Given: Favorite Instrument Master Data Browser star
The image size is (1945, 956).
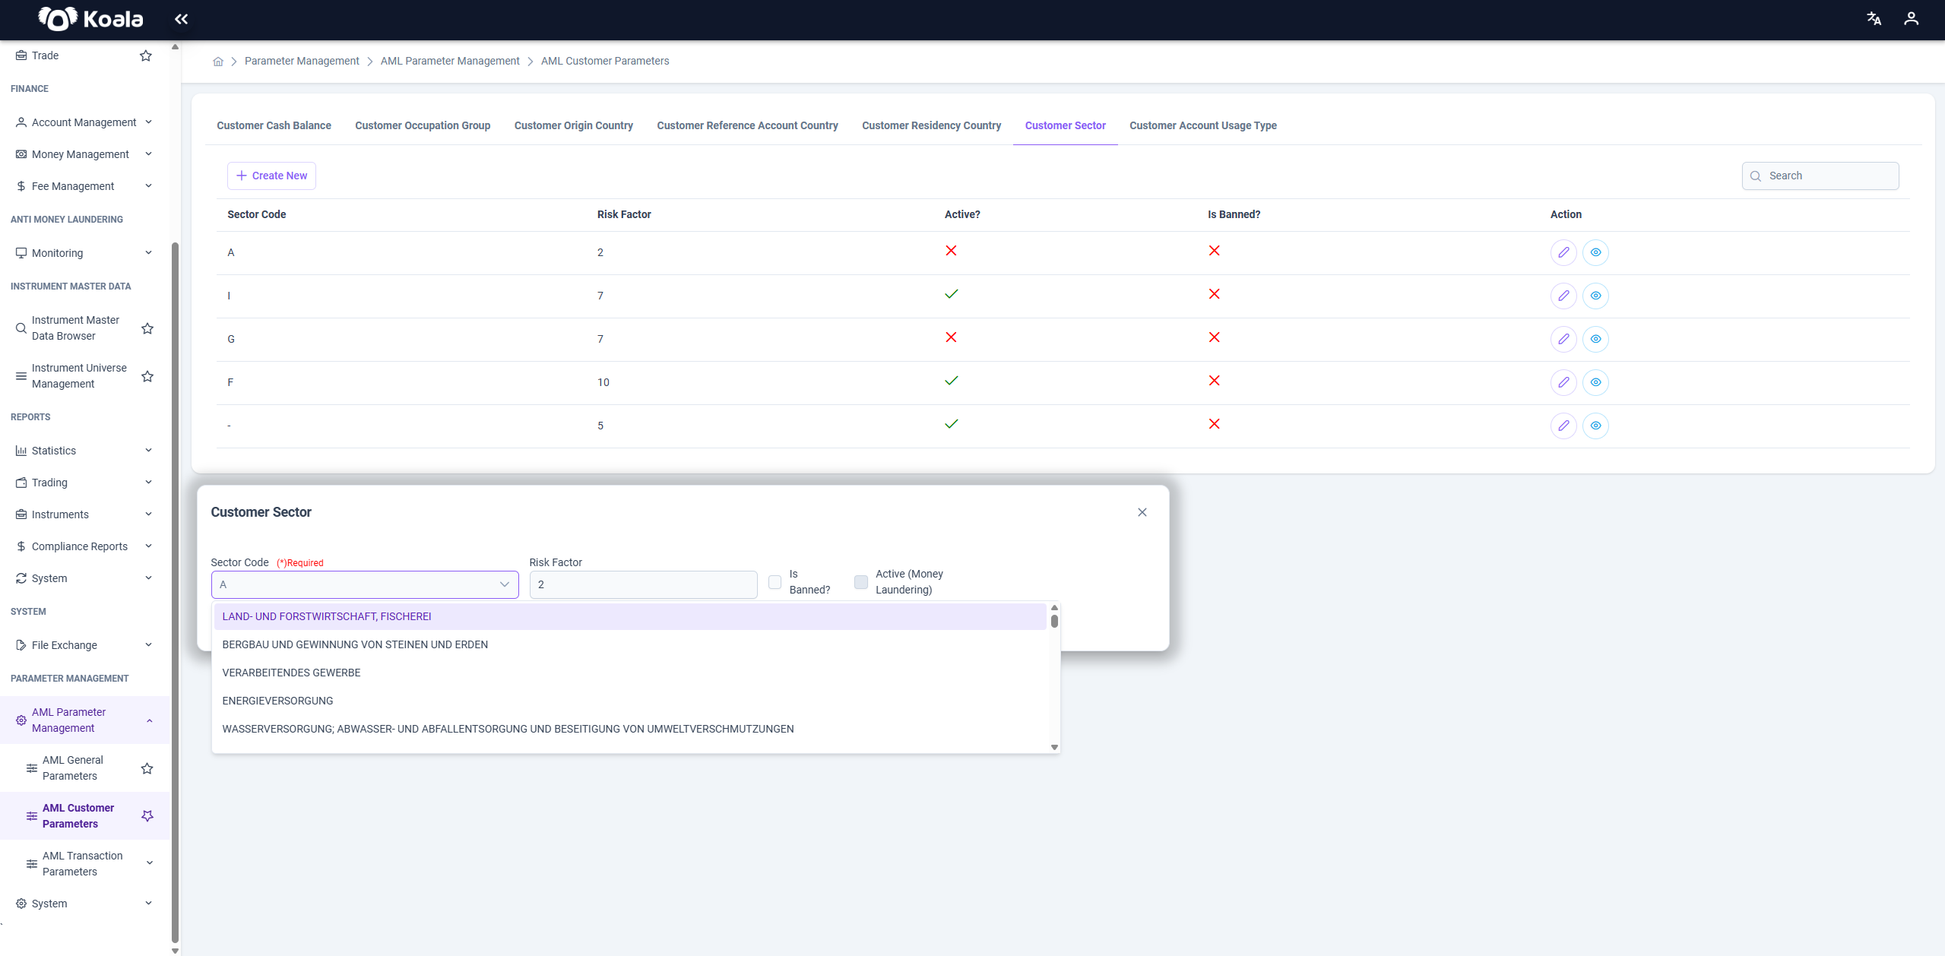Looking at the screenshot, I should tap(147, 328).
